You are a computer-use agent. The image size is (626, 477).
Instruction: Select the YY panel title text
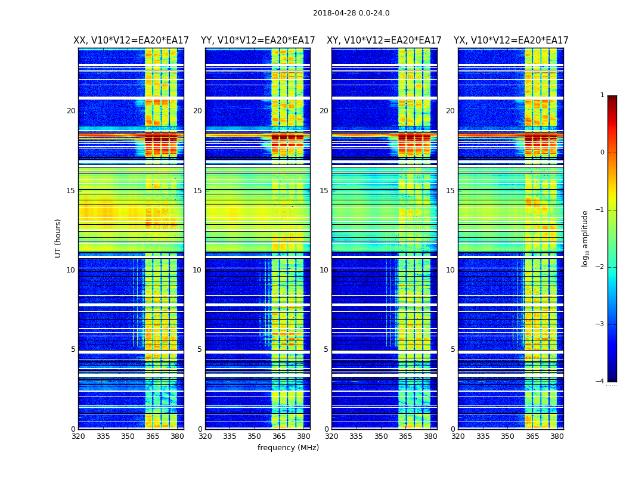[x=258, y=41]
